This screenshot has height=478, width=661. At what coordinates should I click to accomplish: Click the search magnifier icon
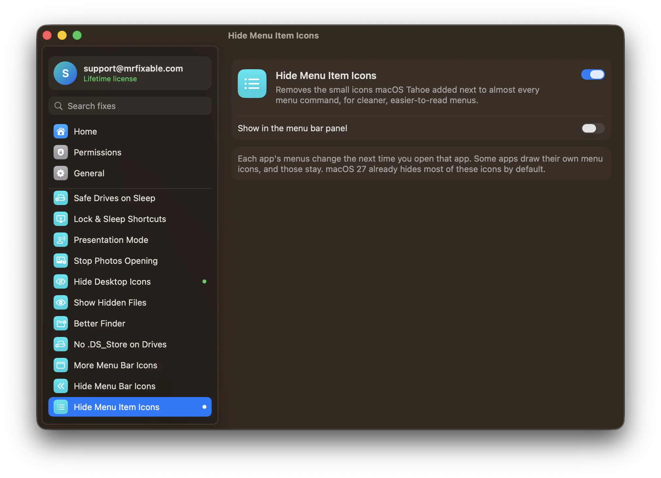click(58, 106)
